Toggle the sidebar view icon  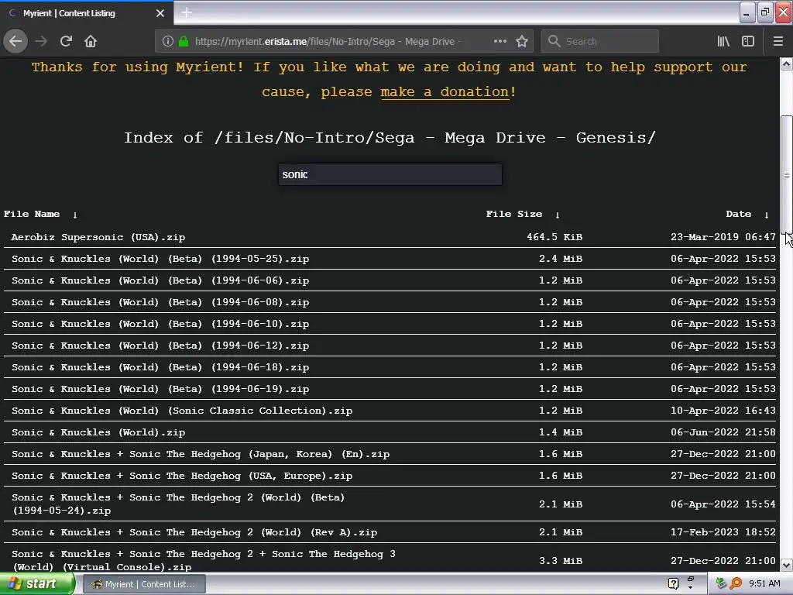coord(748,42)
